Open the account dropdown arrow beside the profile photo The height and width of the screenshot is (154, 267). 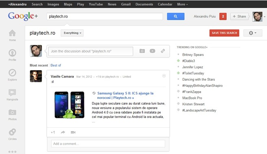tap(265, 17)
